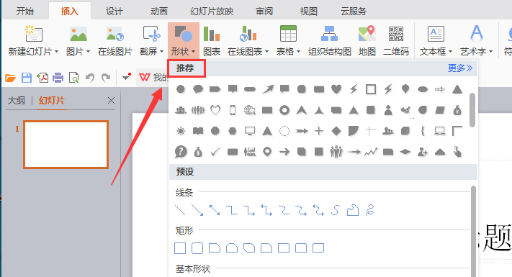Image resolution: width=512 pixels, height=277 pixels.
Task: Close the slide pane with X
Action: (x=111, y=101)
